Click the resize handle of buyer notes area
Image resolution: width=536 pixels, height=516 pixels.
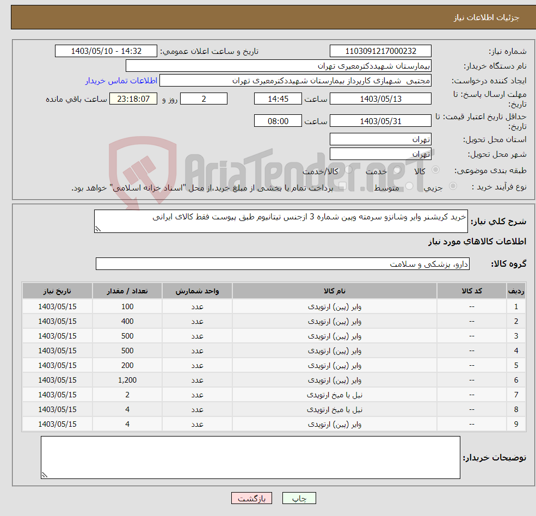(x=45, y=475)
